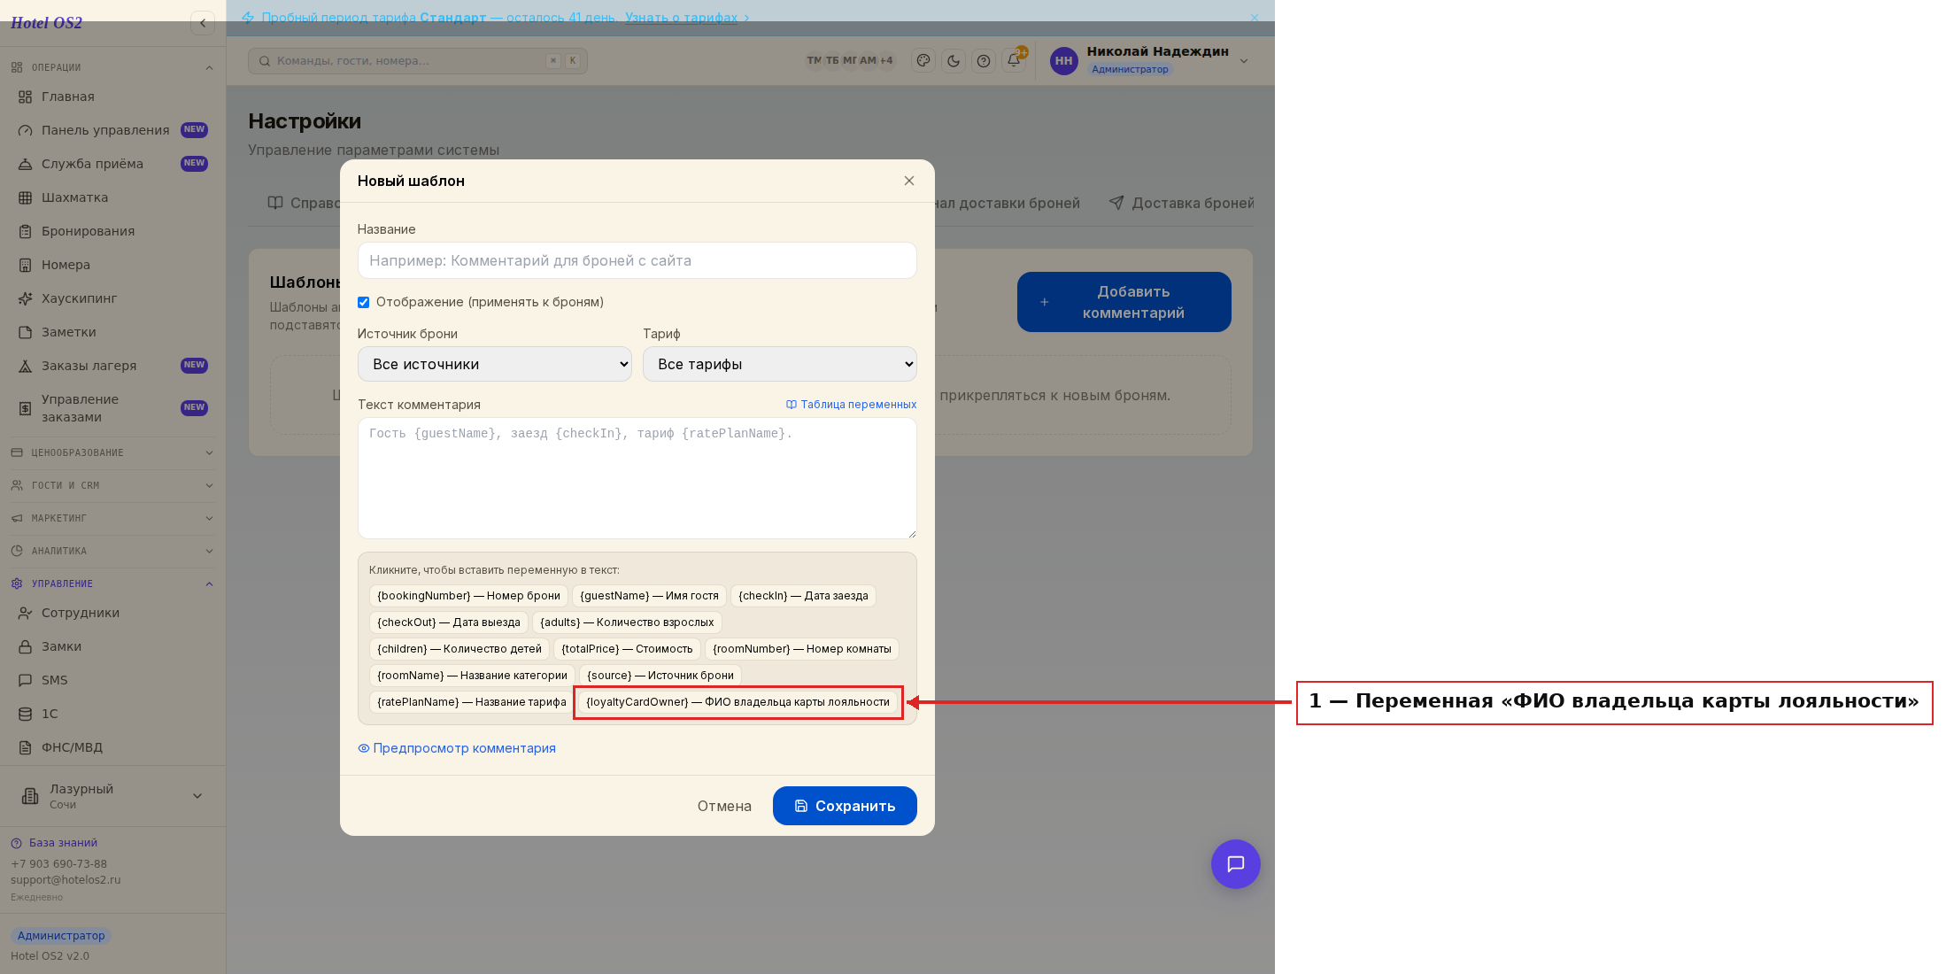
Task: Open Управление заказами sidebar item
Action: point(112,408)
